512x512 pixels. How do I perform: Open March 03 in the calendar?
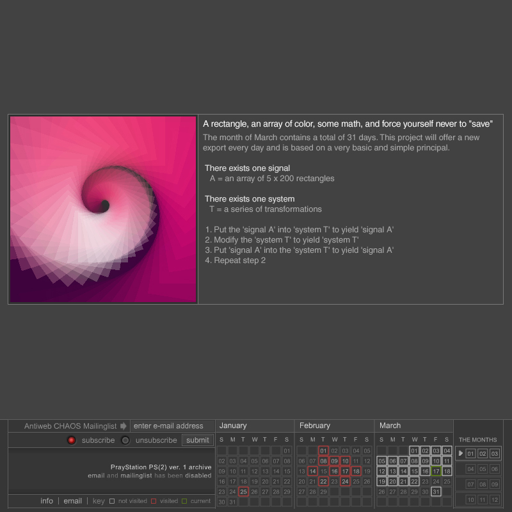point(436,451)
